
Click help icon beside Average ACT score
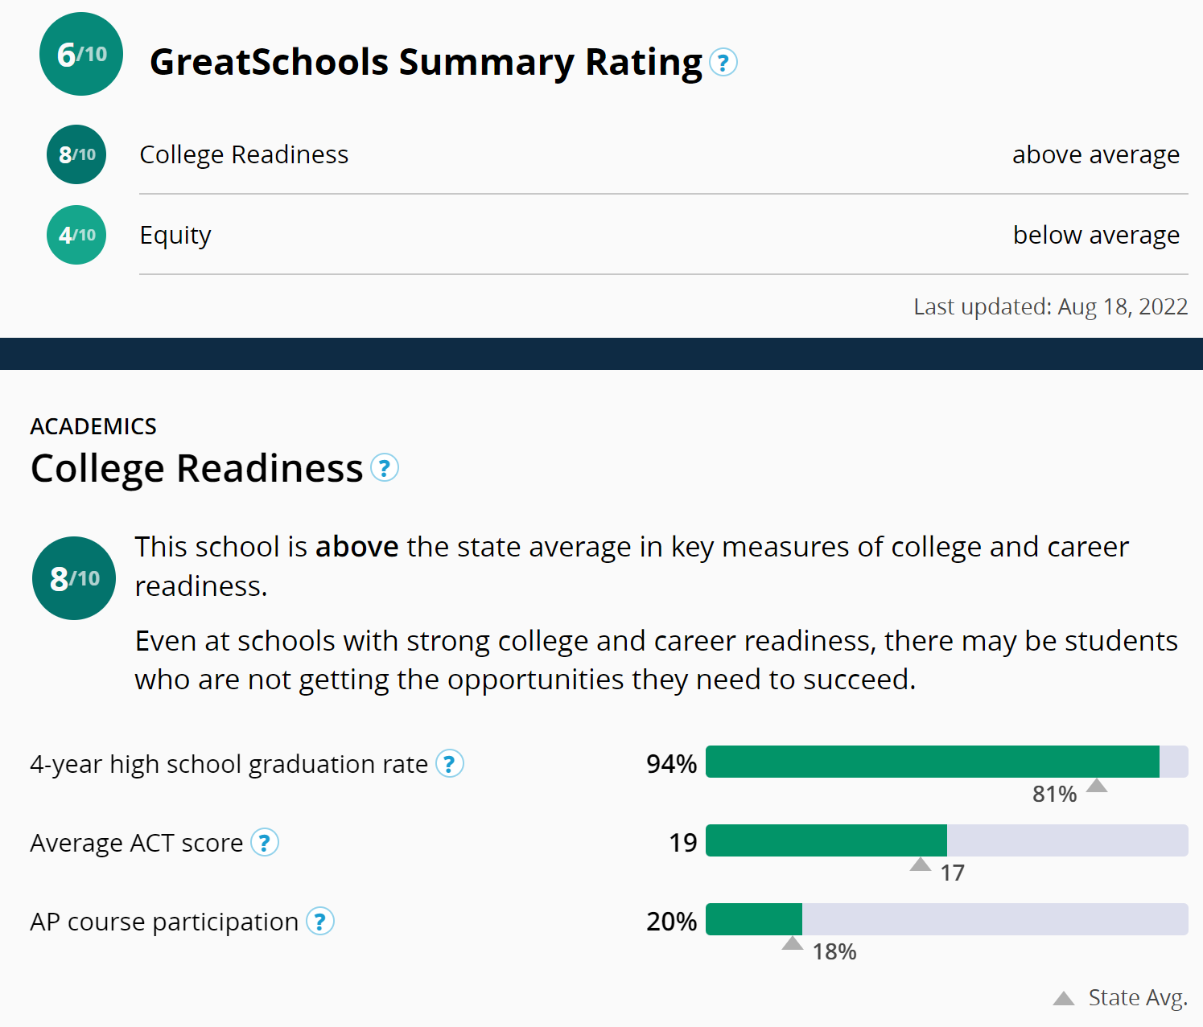coord(264,843)
